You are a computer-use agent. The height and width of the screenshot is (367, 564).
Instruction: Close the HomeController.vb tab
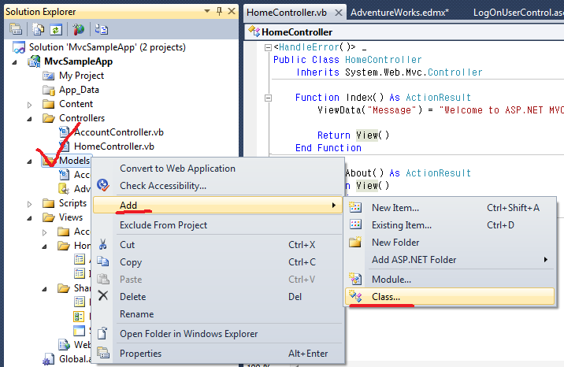(x=339, y=13)
